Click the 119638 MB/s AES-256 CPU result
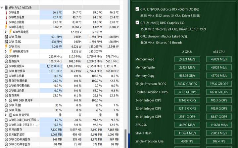The image size is (238, 148). point(219,125)
